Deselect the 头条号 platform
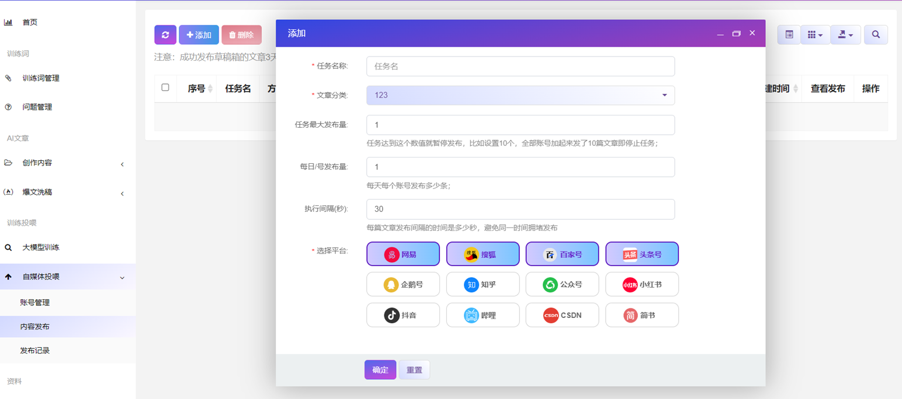This screenshot has height=399, width=902. tap(642, 254)
